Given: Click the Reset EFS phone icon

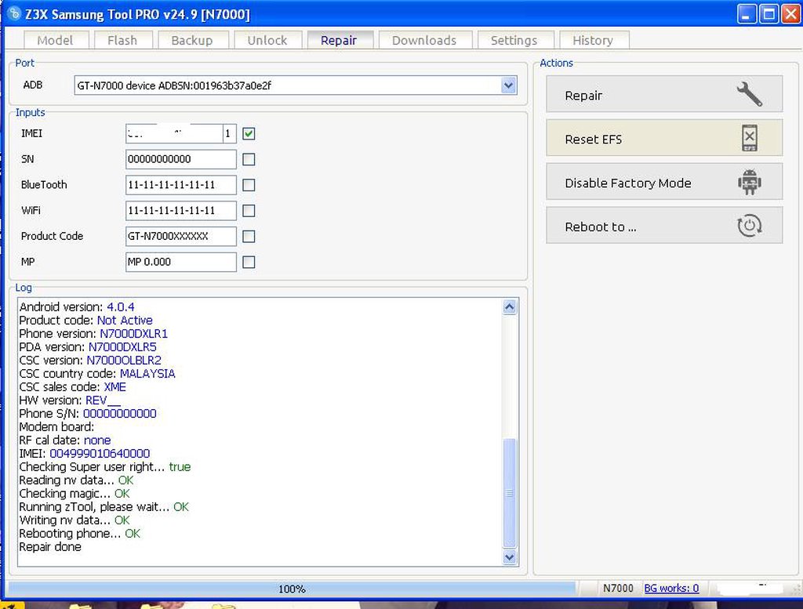Looking at the screenshot, I should [x=749, y=138].
